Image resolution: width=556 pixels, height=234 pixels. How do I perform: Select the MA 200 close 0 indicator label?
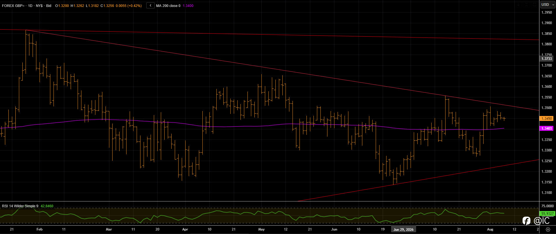[168, 6]
